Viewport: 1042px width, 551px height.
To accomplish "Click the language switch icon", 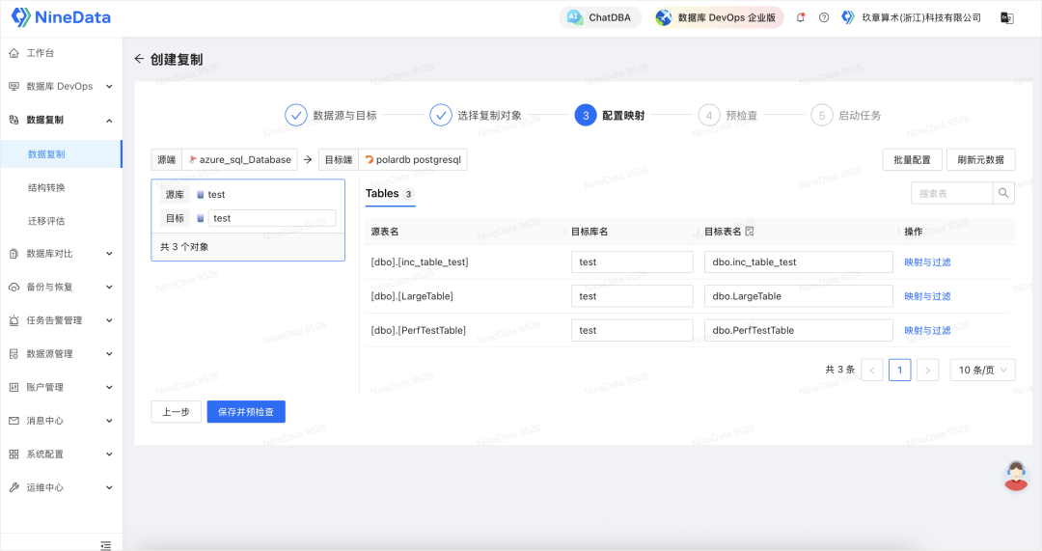I will 1006,17.
